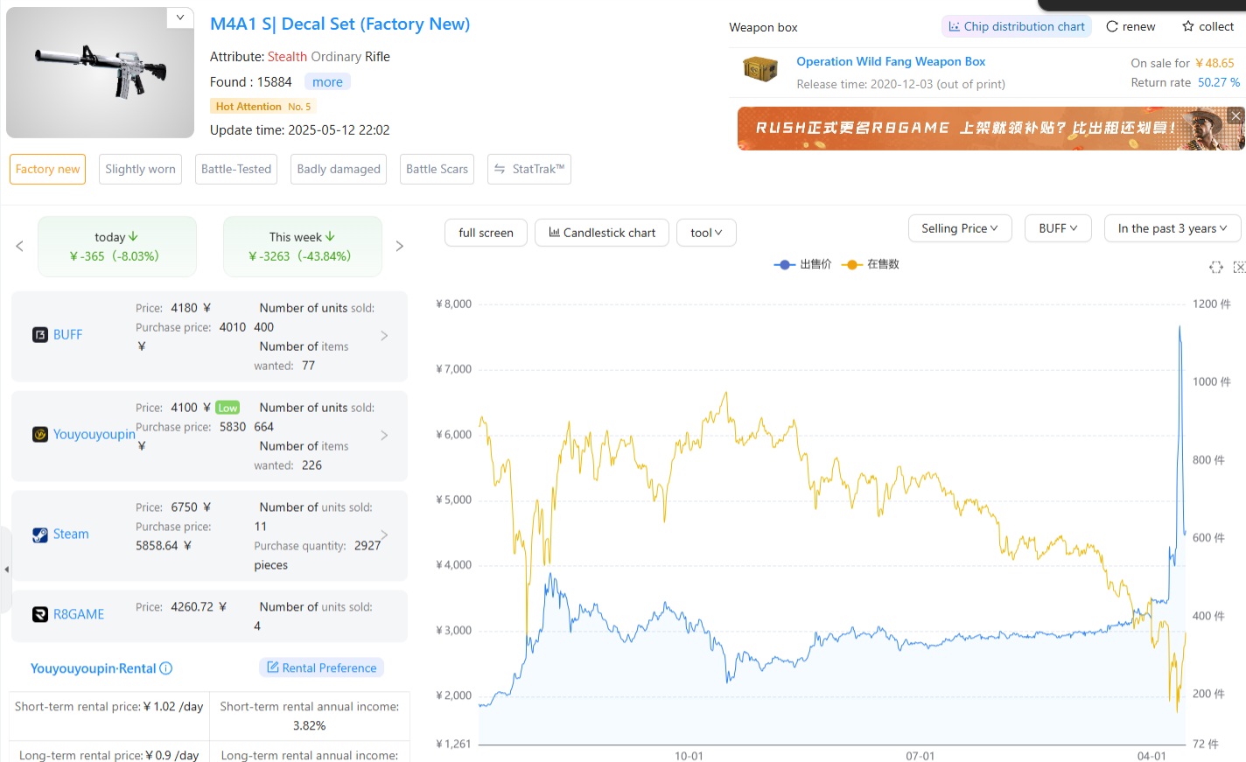
Task: Open Steam listing details arrow
Action: [384, 535]
